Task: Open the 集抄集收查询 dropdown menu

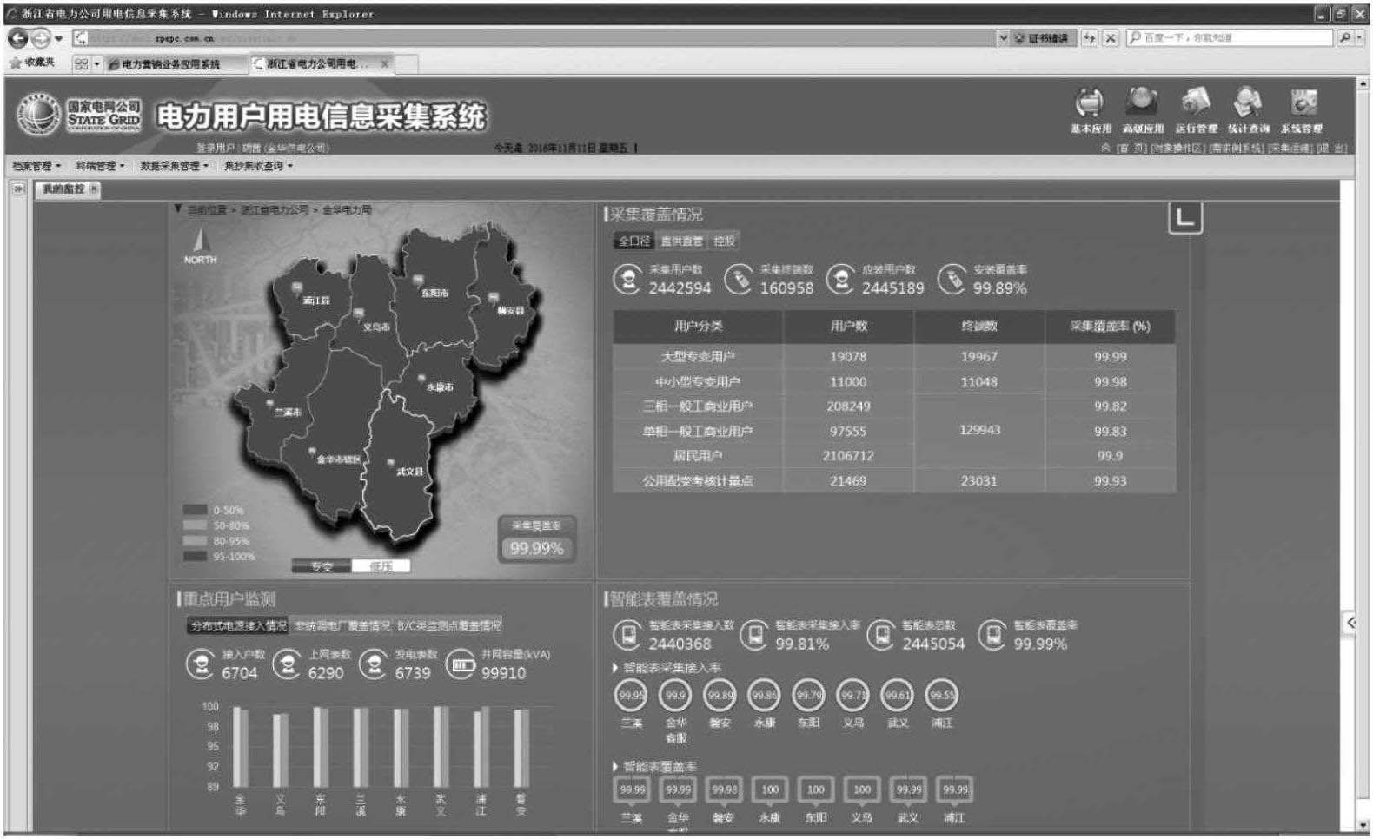Action: (x=258, y=166)
